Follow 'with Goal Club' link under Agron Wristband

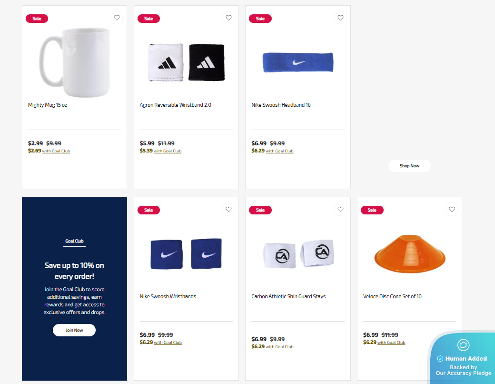[x=168, y=151]
